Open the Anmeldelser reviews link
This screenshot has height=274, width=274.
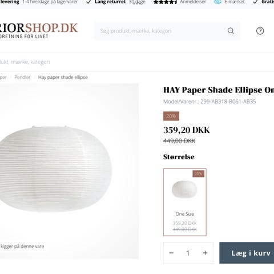[x=193, y=2]
